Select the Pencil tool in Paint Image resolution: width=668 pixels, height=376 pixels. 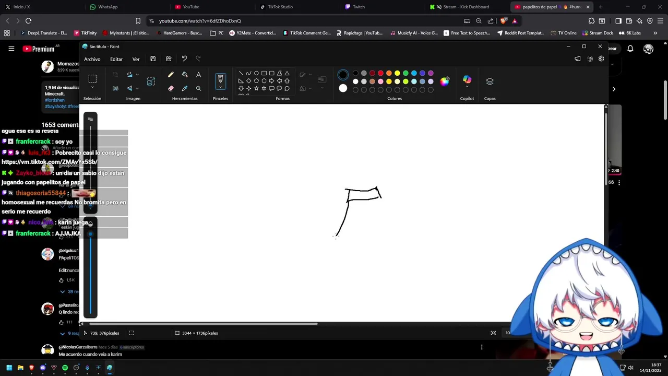171,75
